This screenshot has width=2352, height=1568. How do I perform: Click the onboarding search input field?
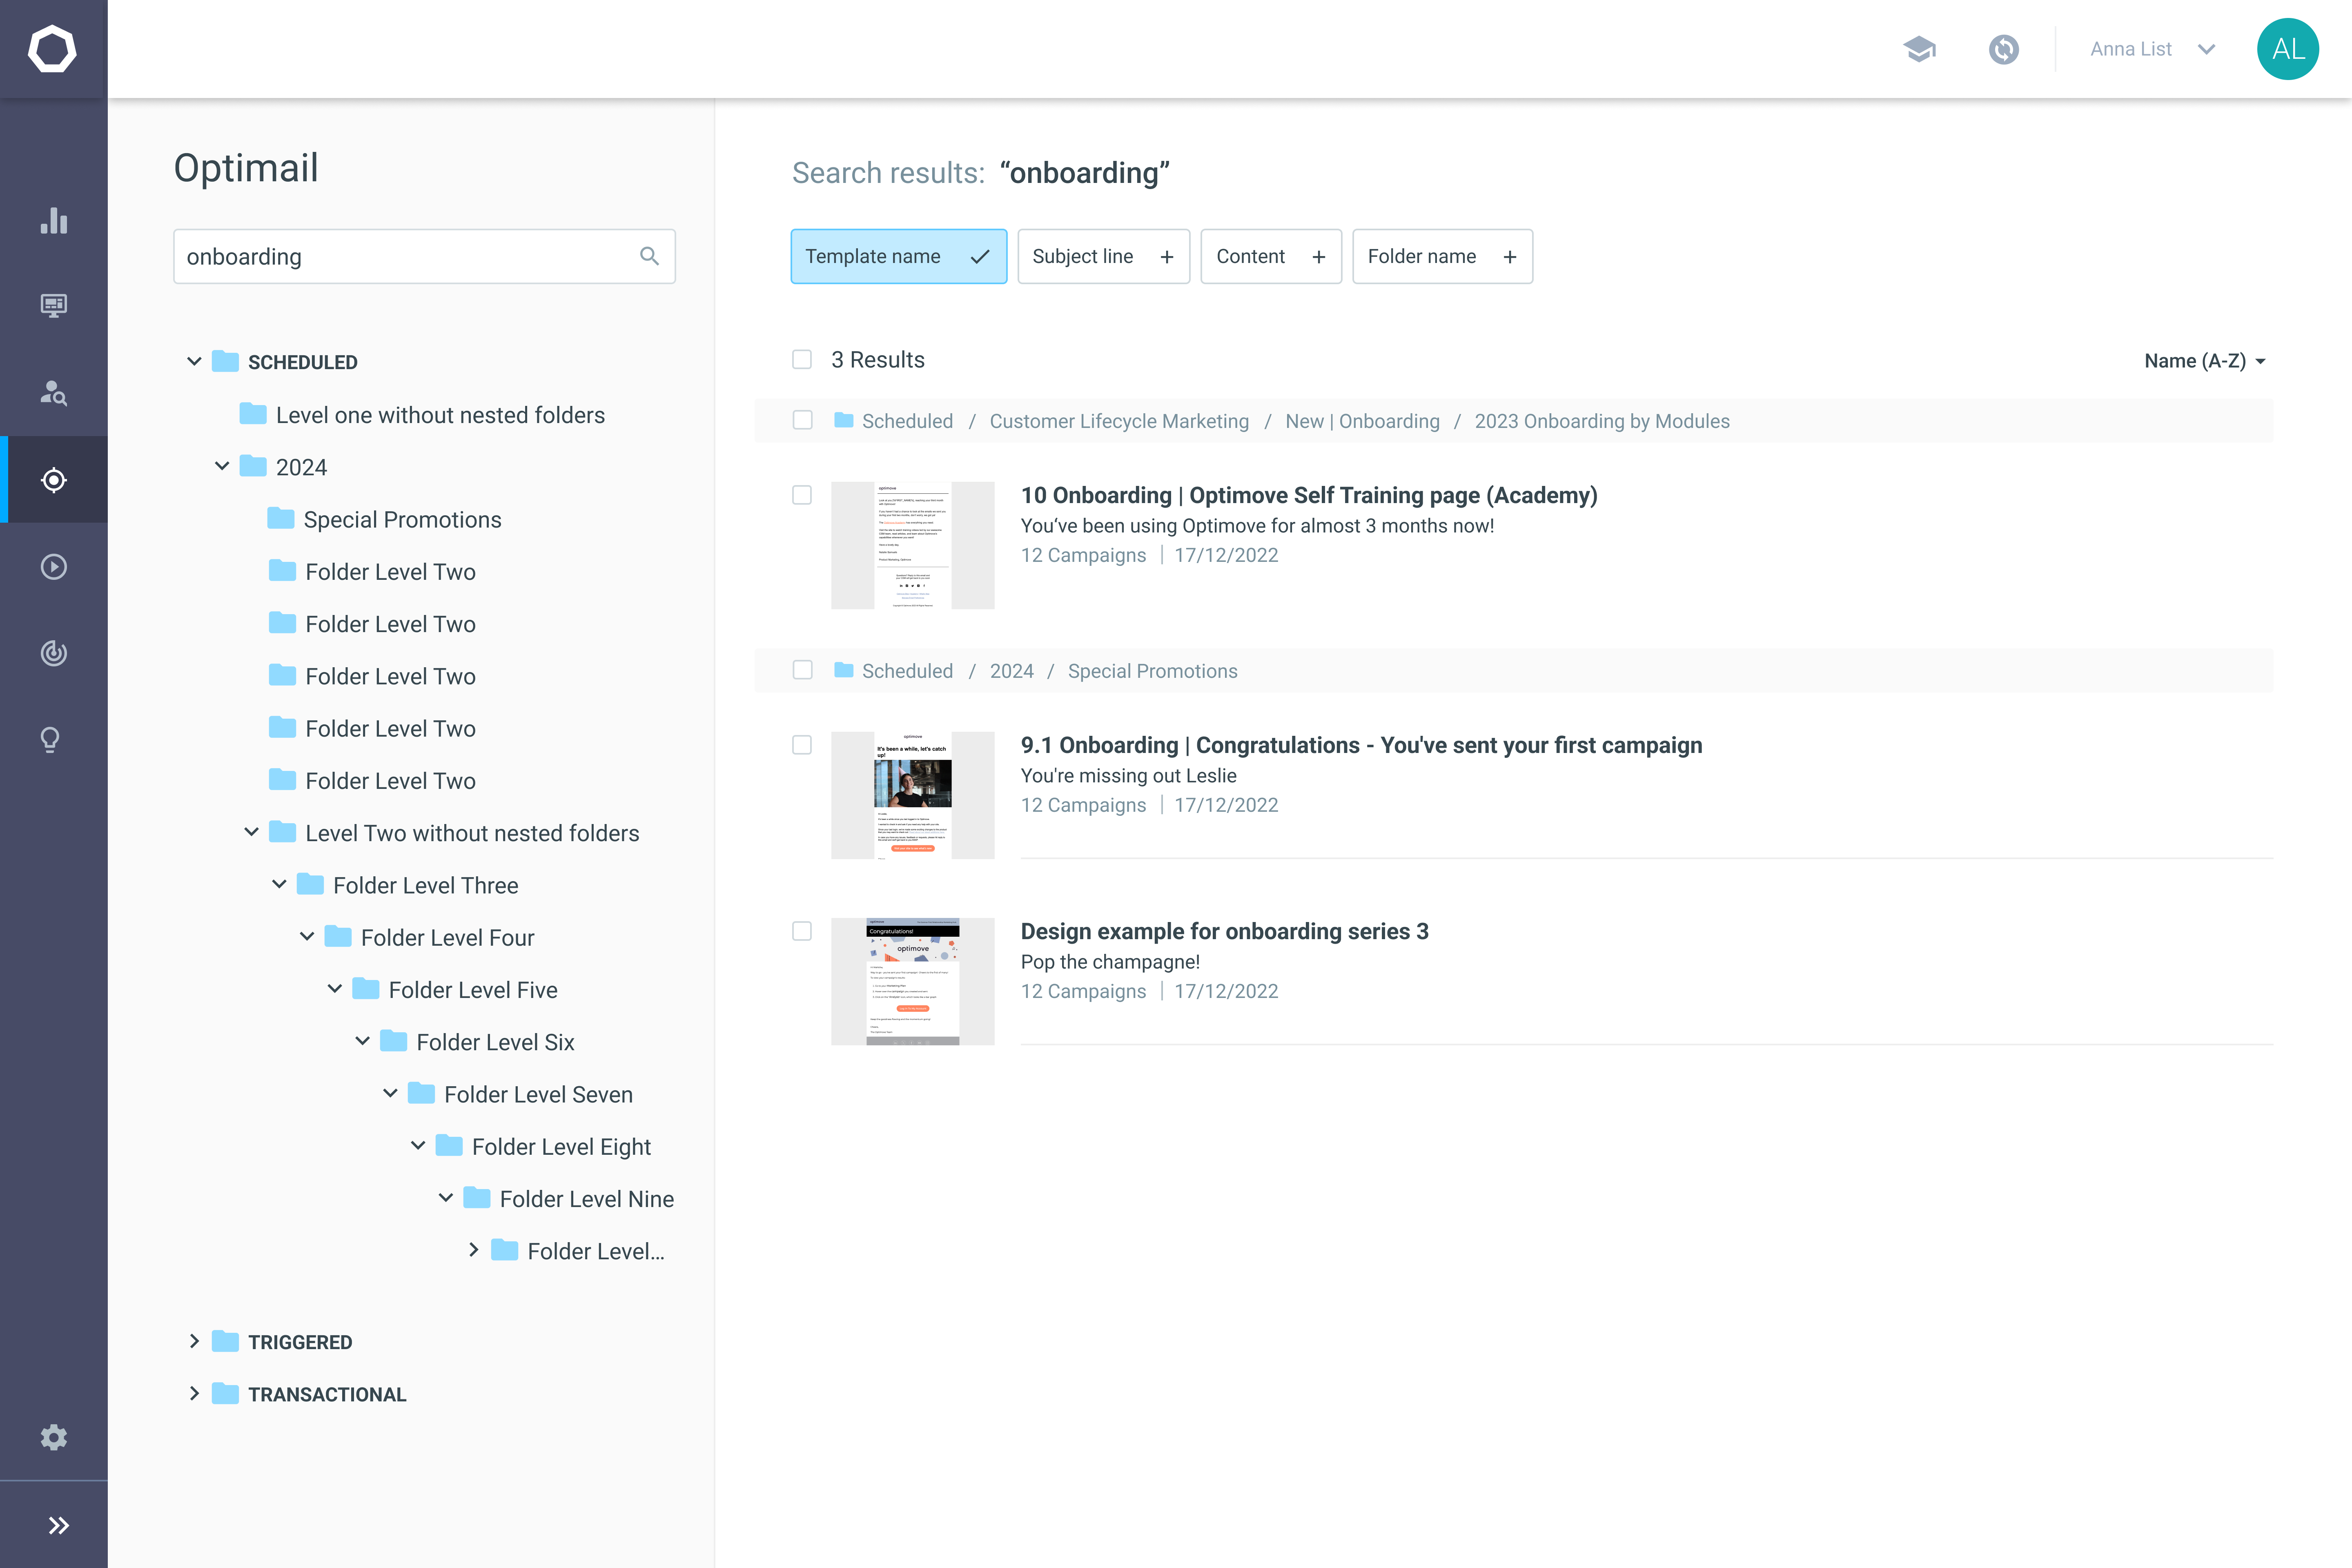pyautogui.click(x=424, y=257)
